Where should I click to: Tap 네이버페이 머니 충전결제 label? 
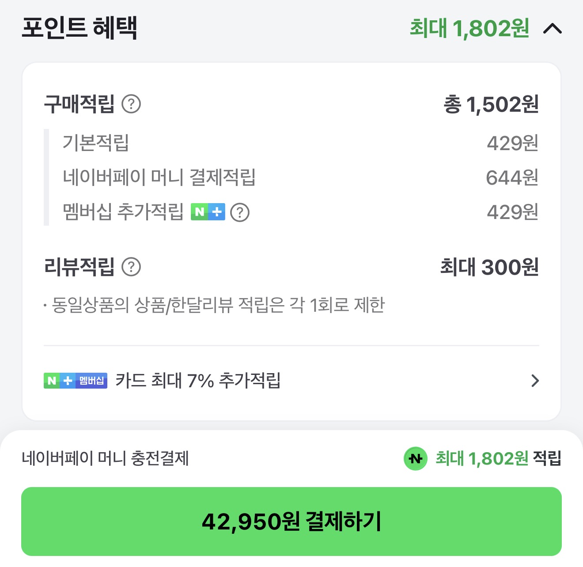pos(105,458)
